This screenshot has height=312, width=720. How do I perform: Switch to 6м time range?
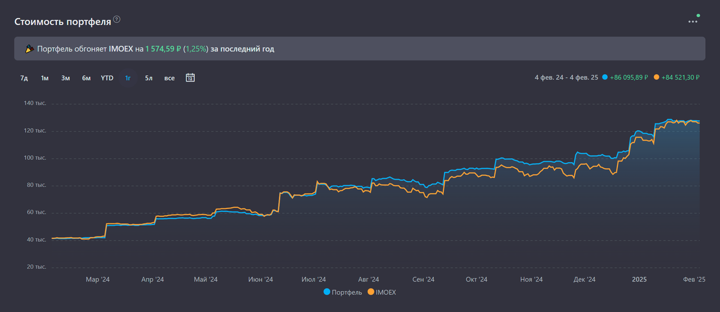coord(86,78)
